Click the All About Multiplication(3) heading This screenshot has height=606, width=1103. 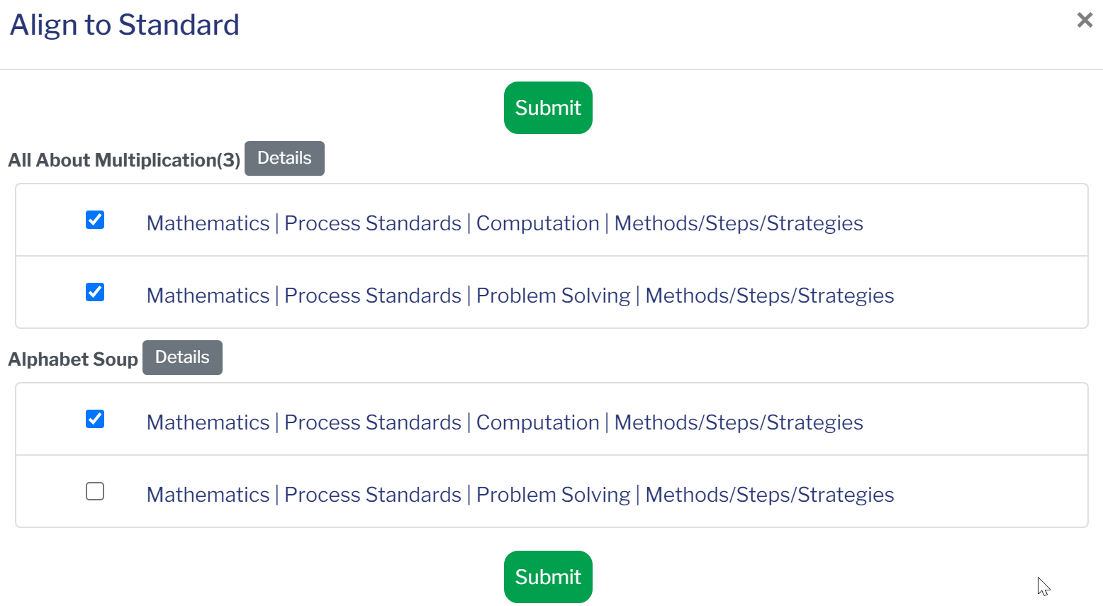(124, 160)
